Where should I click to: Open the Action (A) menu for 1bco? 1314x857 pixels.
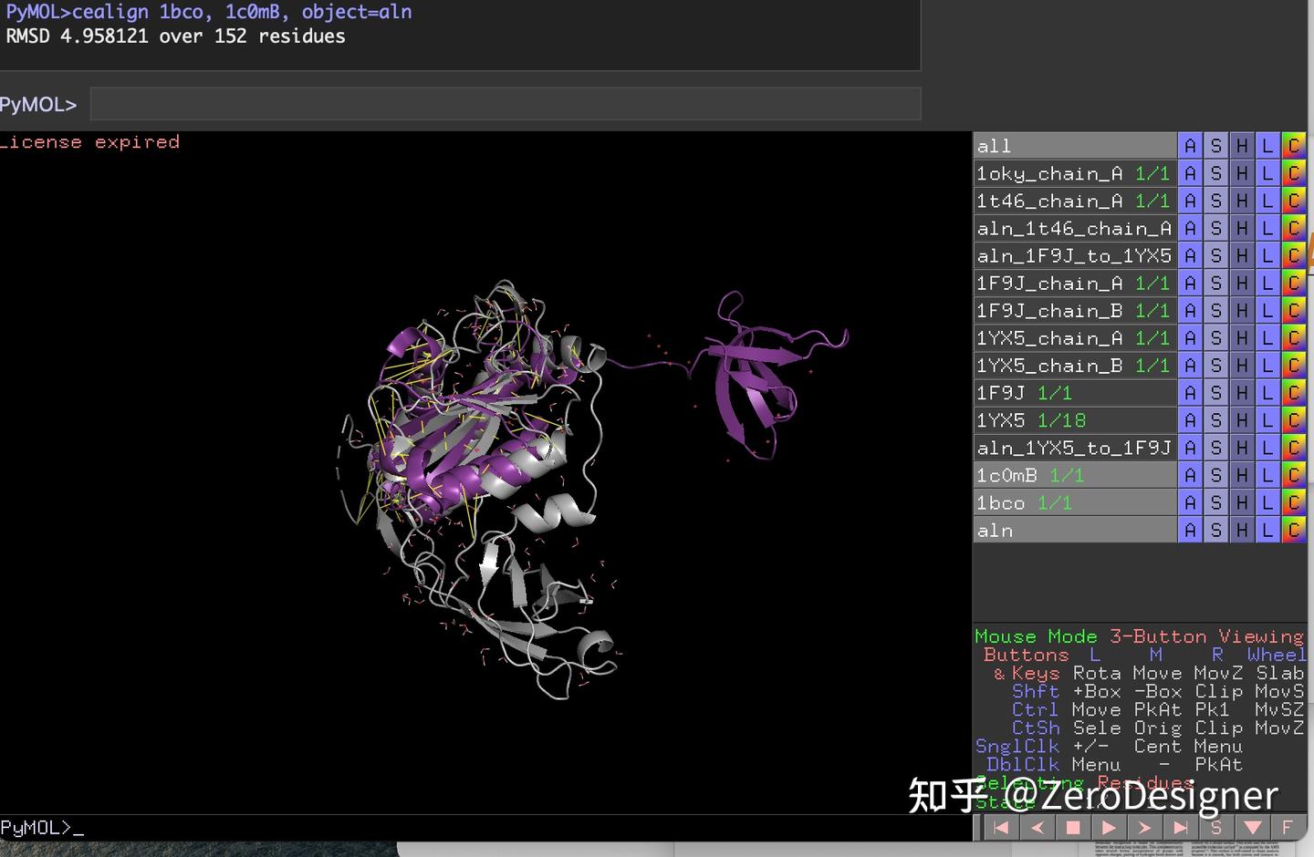coord(1190,502)
